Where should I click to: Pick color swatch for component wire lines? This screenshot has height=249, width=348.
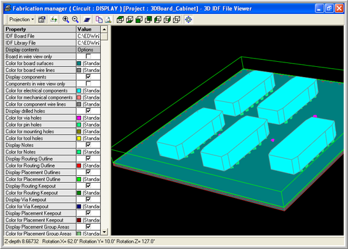(x=79, y=104)
